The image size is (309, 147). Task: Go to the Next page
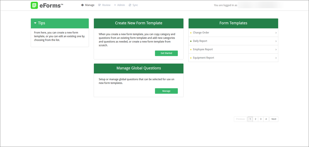click(x=274, y=119)
